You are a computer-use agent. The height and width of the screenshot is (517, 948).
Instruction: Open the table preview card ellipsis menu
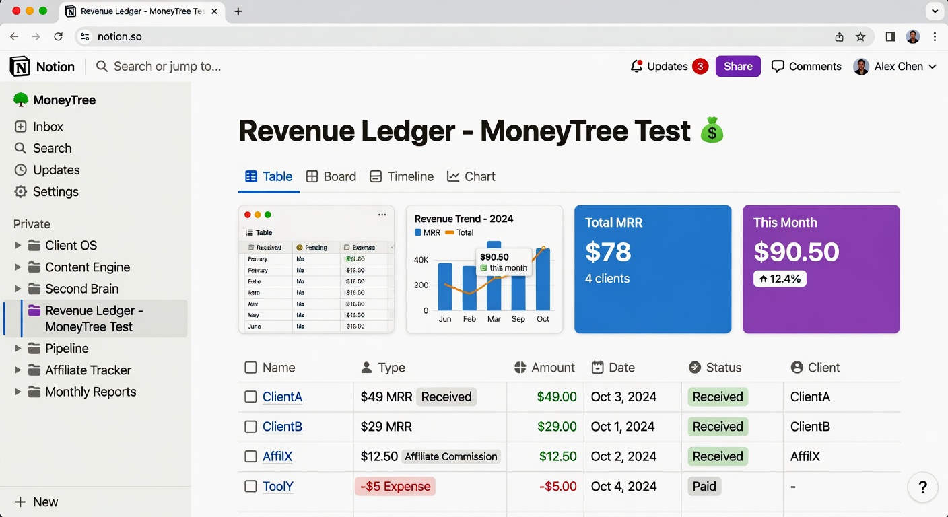[382, 215]
